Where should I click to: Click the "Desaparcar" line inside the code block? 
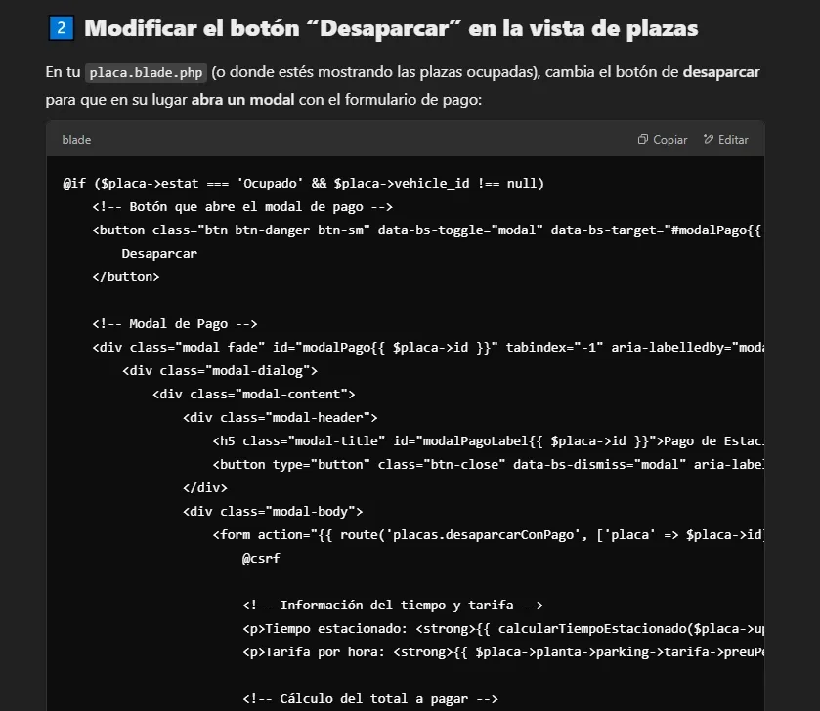coord(159,254)
